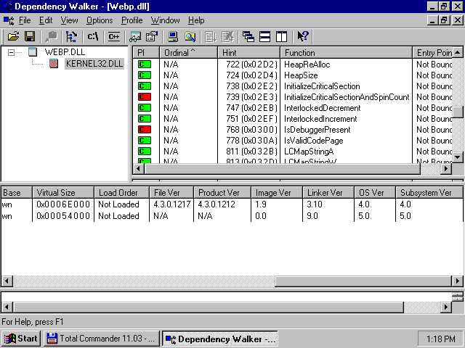The image size is (465, 348).
Task: Click the Tile Vertically icon
Action: click(x=281, y=37)
